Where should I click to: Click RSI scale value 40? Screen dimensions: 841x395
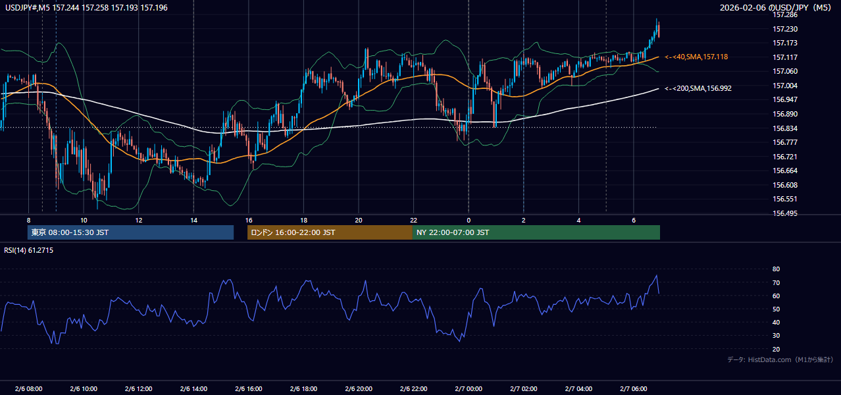coord(776,322)
